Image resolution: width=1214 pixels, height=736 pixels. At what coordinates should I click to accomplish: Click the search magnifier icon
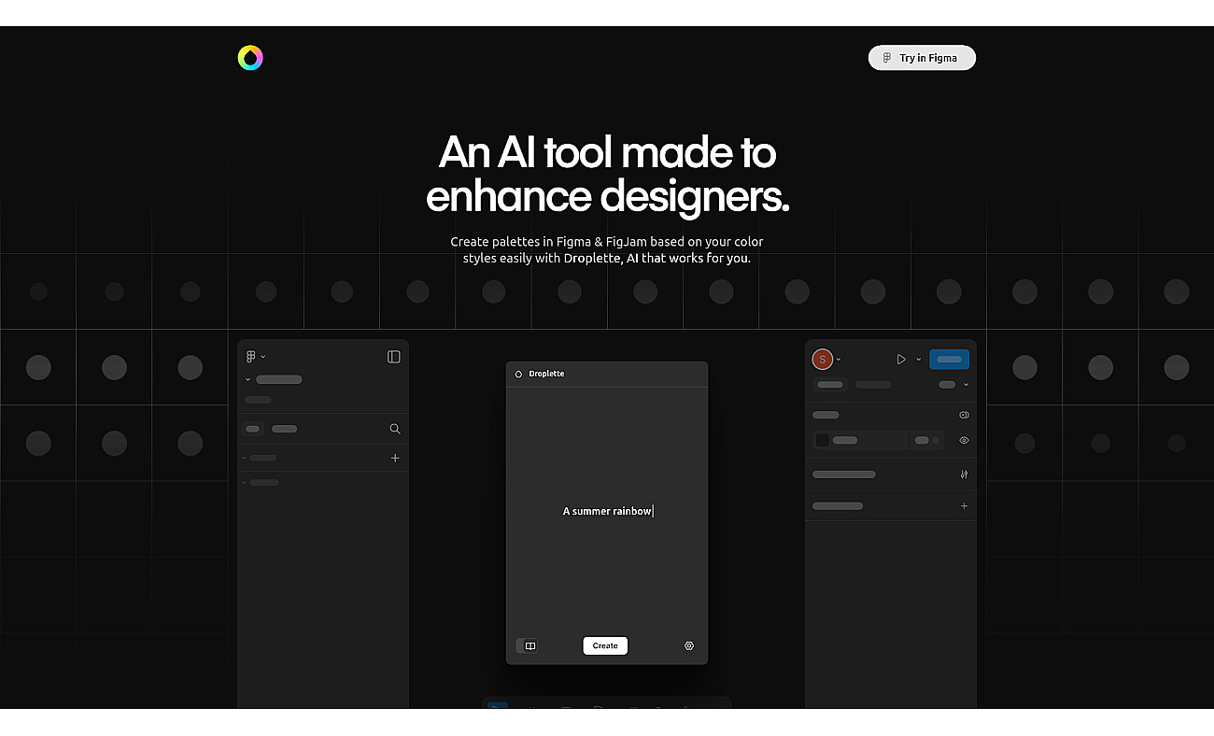(x=395, y=429)
